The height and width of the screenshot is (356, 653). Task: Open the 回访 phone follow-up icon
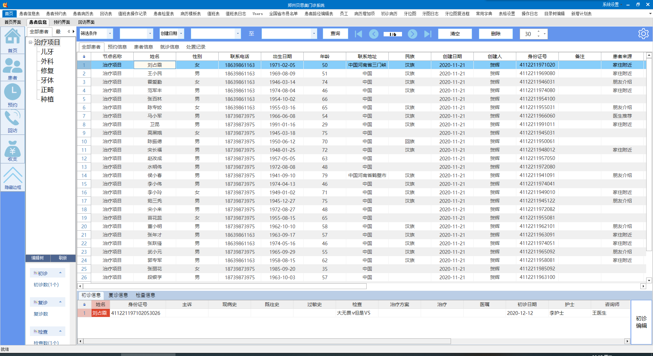(13, 122)
